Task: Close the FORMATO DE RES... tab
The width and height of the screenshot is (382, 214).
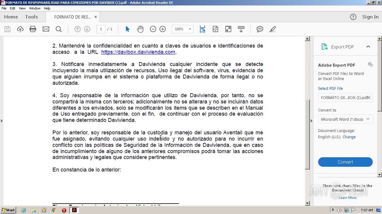Action: [95, 17]
